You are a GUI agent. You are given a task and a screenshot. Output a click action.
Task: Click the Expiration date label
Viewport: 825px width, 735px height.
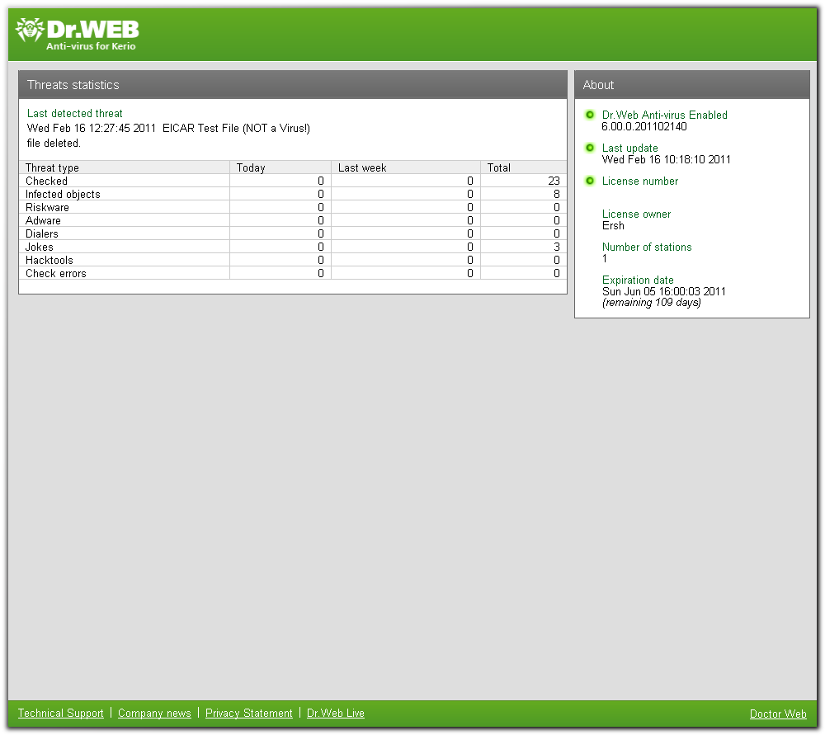(638, 280)
